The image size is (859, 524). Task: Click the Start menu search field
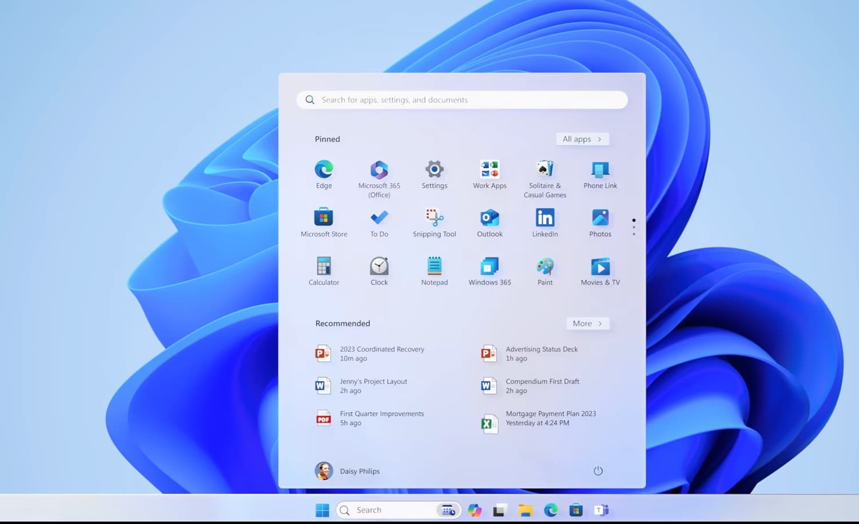(x=462, y=100)
